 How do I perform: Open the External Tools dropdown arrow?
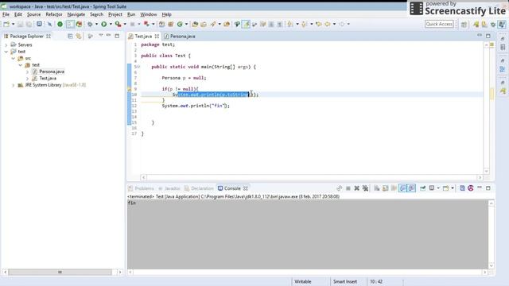click(x=125, y=24)
